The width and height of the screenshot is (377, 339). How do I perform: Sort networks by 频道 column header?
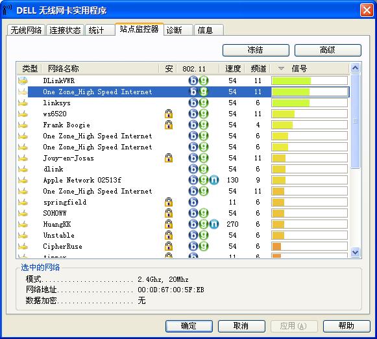tap(258, 69)
